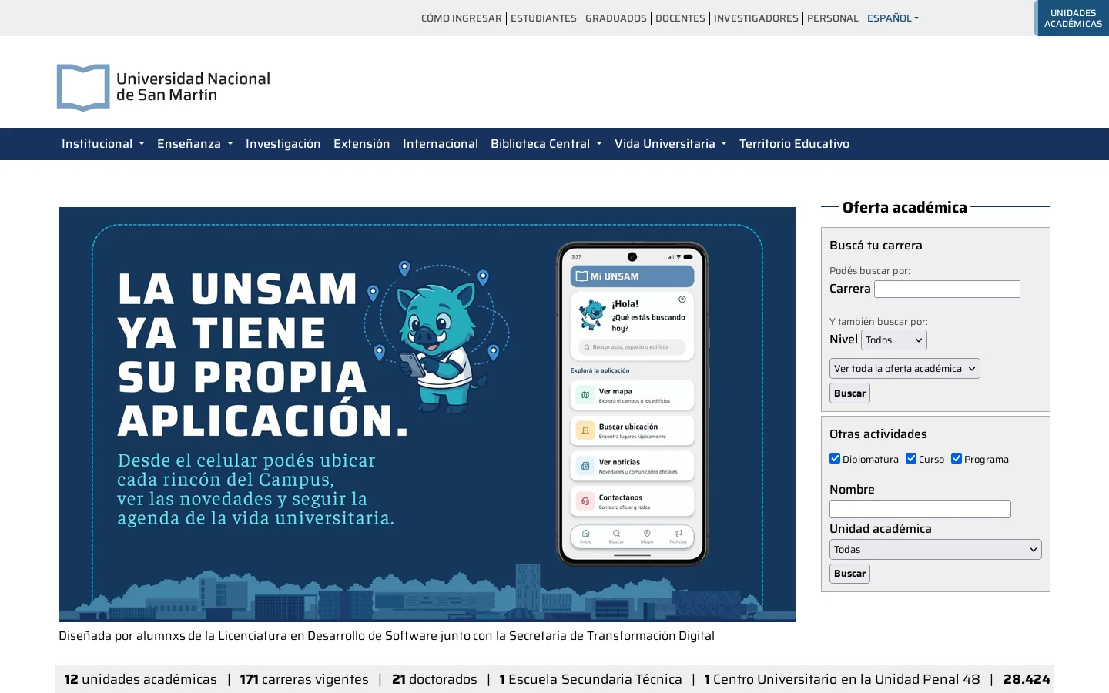Open Territorio Educativo in the navigation
Viewport: 1109px width, 693px height.
pyautogui.click(x=794, y=144)
